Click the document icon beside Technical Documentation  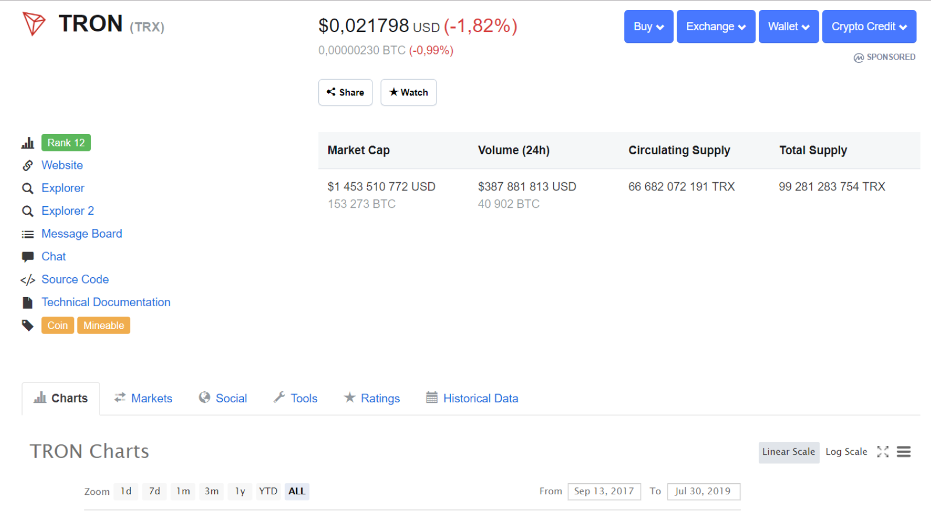click(x=27, y=303)
